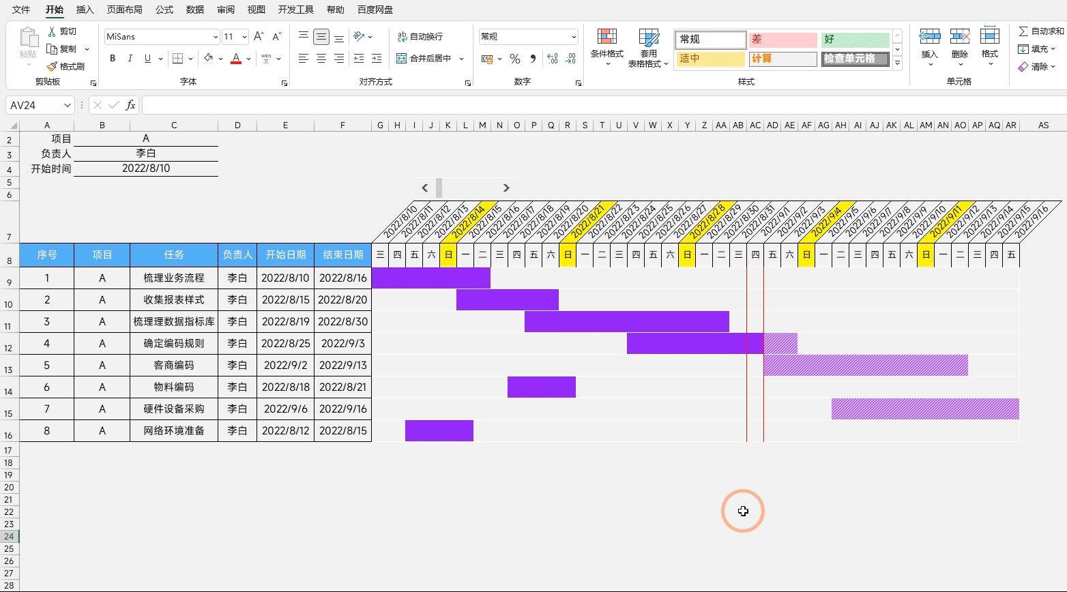Apply the 好 cell style

pos(856,40)
